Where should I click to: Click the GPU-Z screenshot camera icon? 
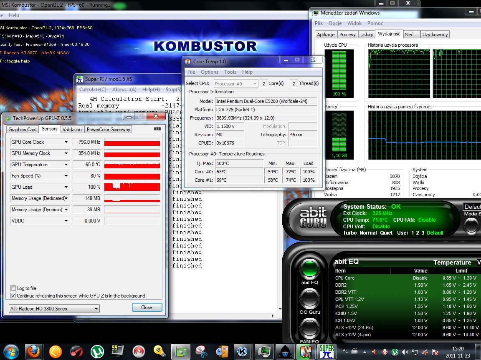pos(157,129)
